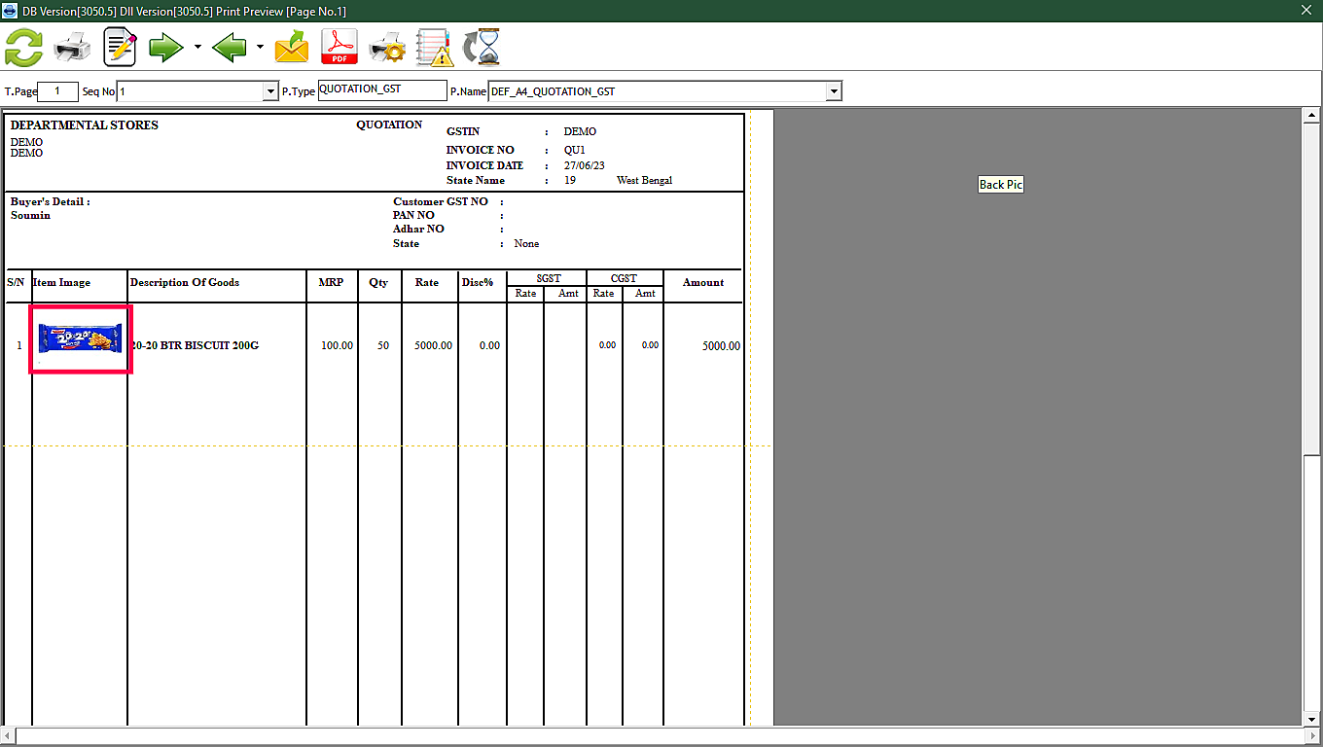Click the Customer GST NO label
This screenshot has height=747, width=1323.
[x=441, y=201]
